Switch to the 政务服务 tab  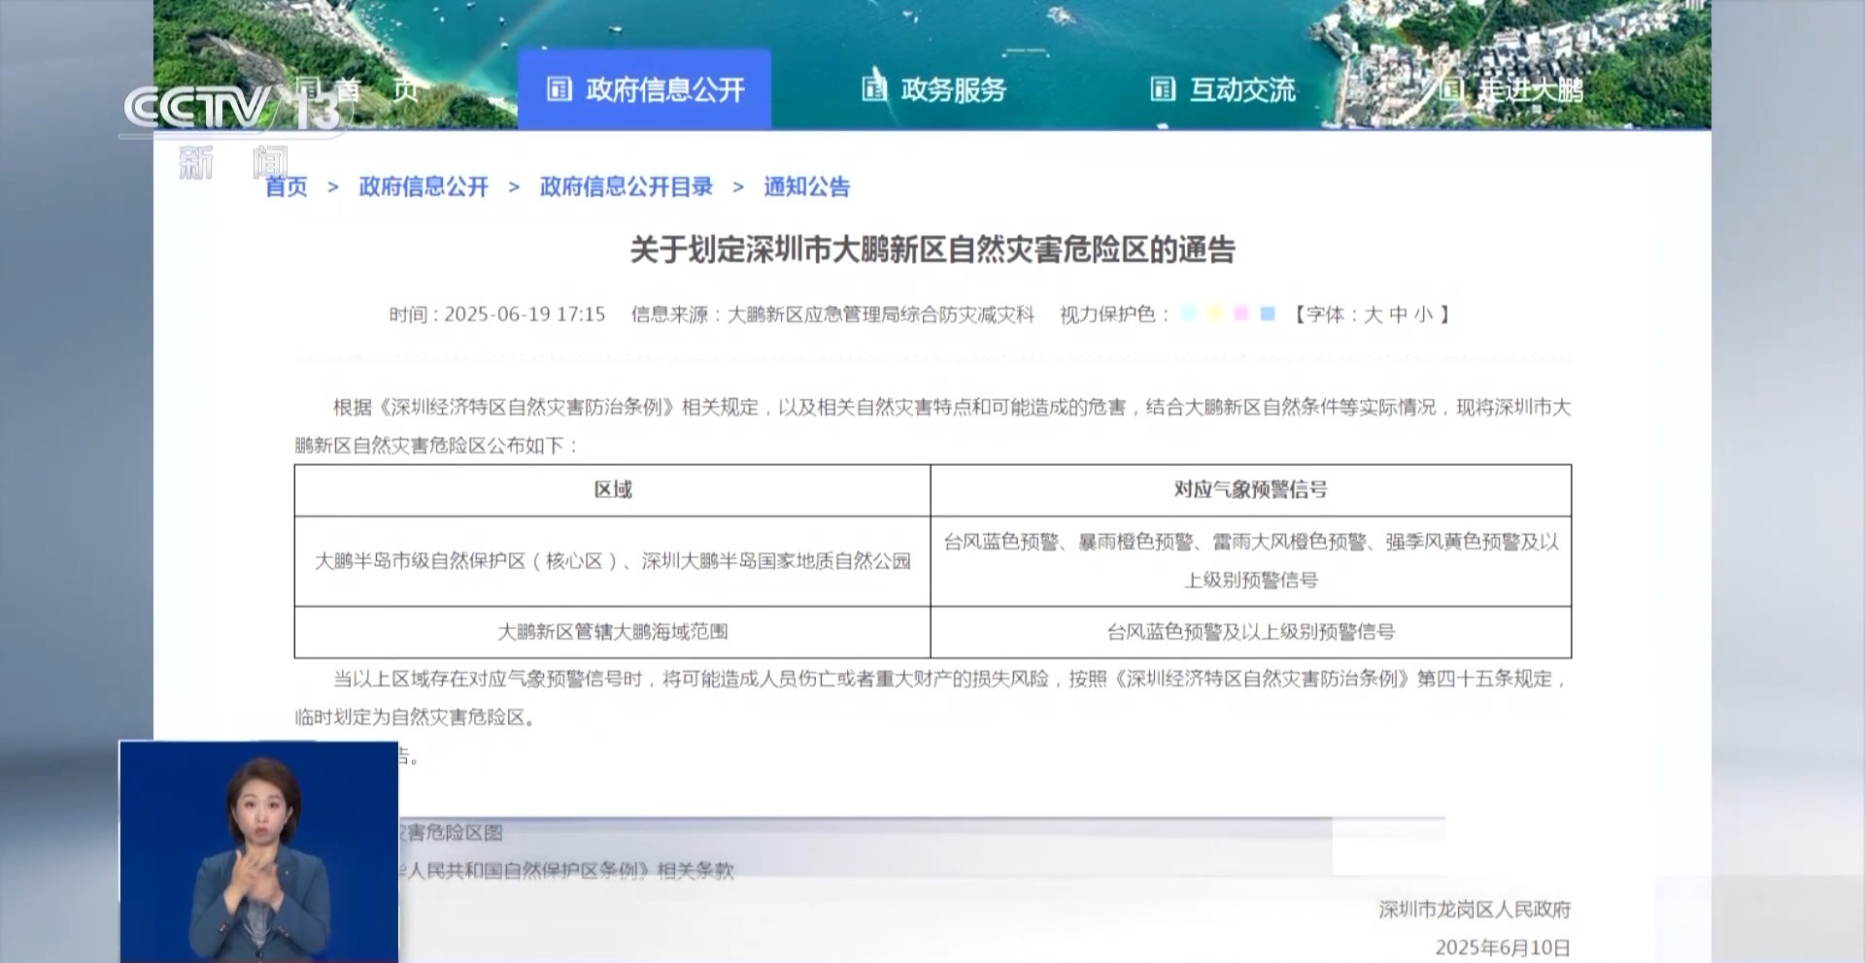[952, 90]
